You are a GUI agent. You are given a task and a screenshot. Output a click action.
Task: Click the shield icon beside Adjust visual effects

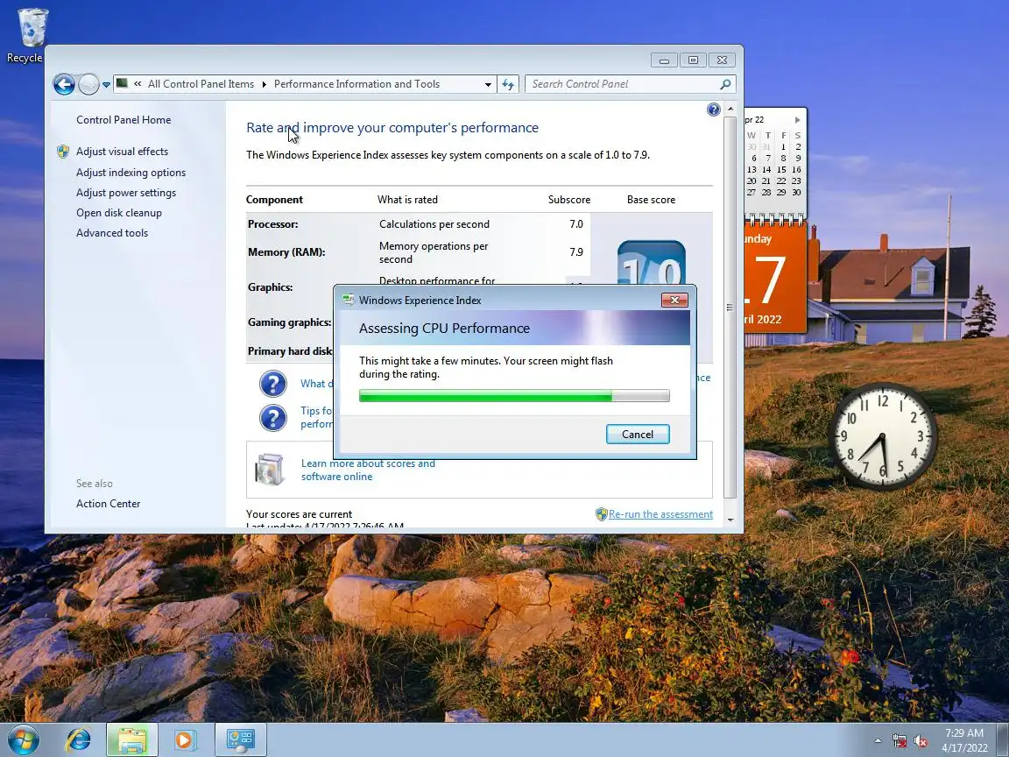[x=63, y=152]
